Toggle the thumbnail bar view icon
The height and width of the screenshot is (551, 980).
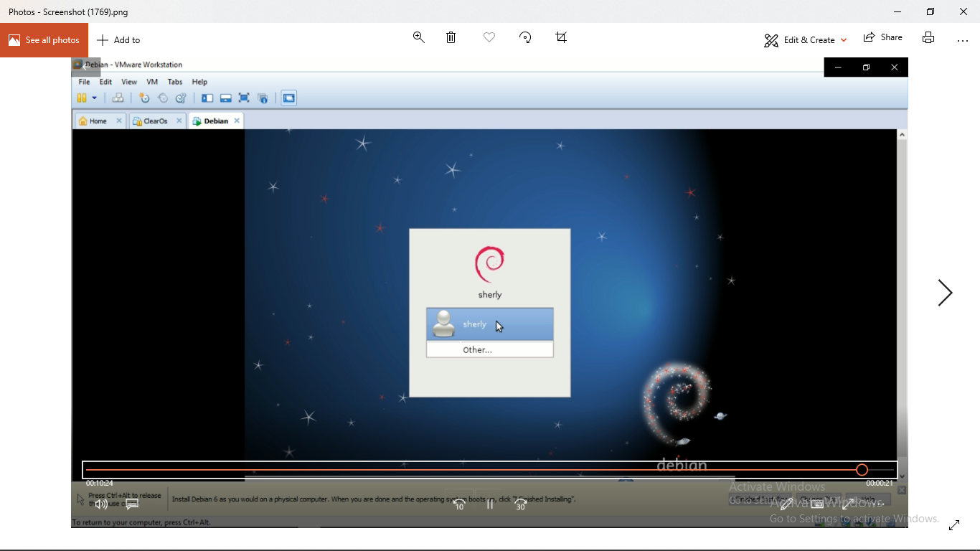(x=225, y=98)
